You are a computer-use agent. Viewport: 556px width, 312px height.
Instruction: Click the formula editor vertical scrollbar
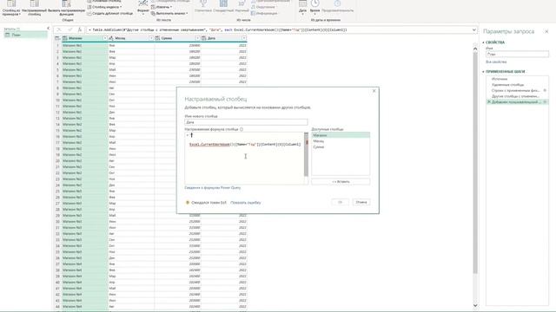click(307, 154)
